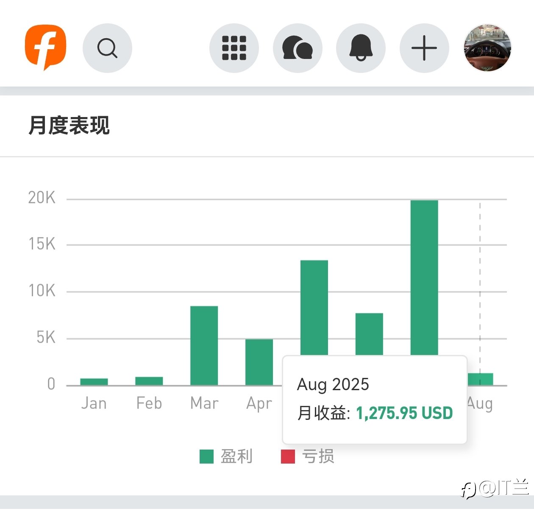534x517 pixels.
Task: Toggle the green 盈利 legend item
Action: (226, 456)
